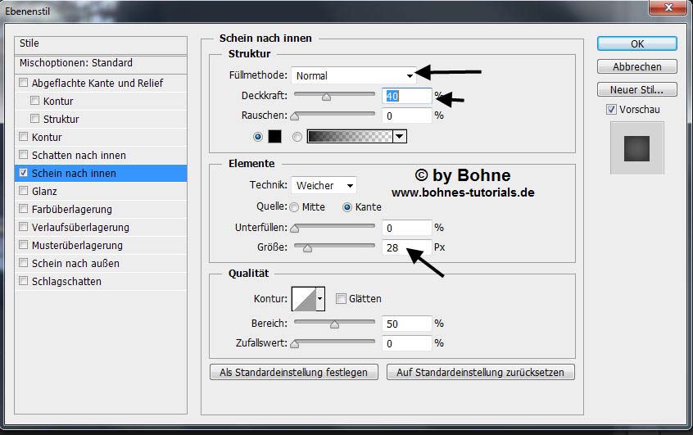
Task: Enable the Glätten checkbox
Action: (341, 299)
